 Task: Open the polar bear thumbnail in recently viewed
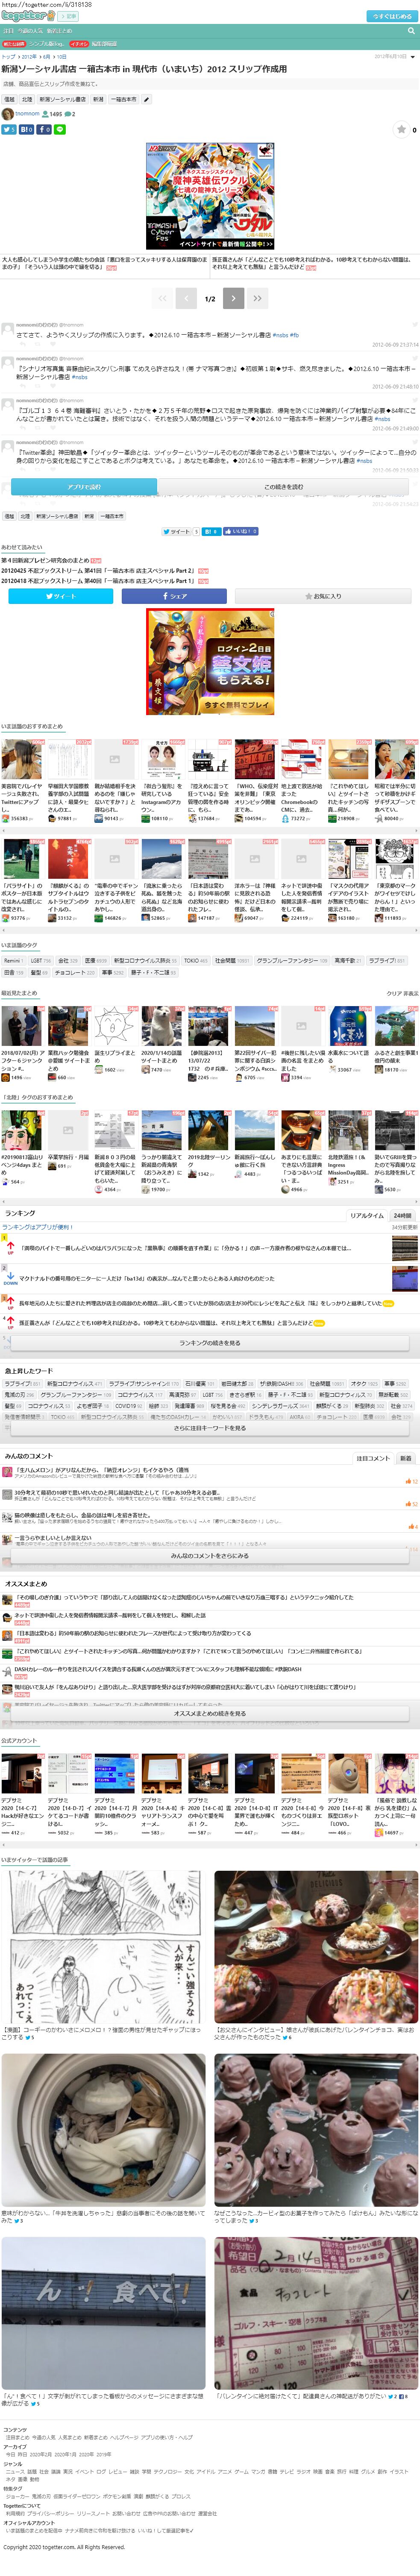[162, 1027]
